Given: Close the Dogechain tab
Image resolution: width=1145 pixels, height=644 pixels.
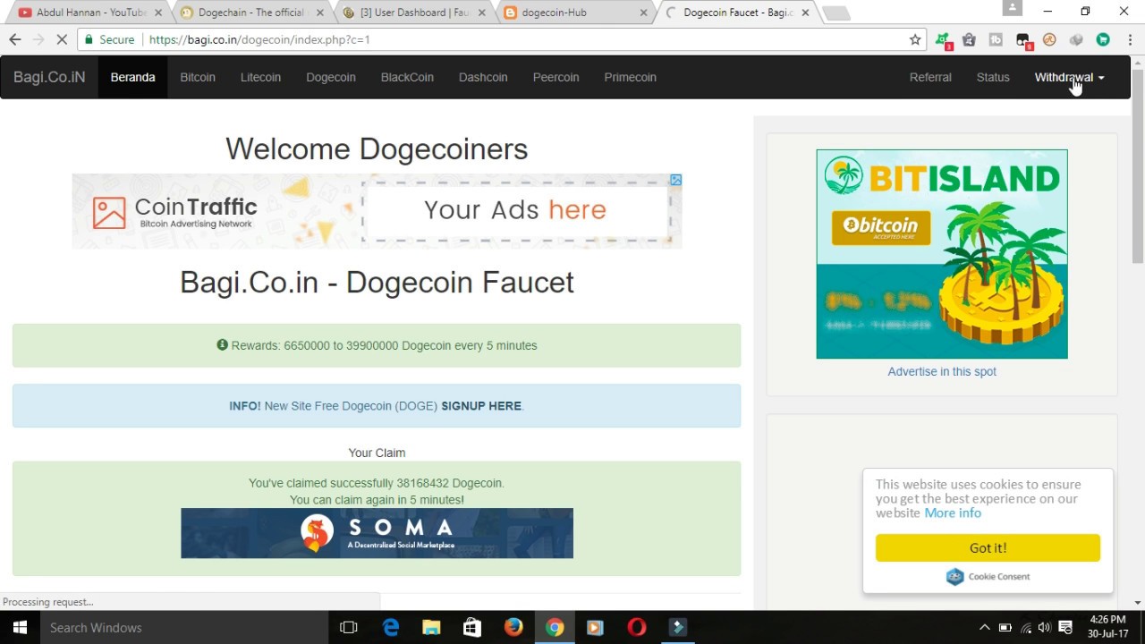Looking at the screenshot, I should (320, 13).
